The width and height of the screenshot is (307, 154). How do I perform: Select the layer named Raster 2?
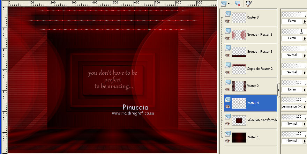pos(253,86)
